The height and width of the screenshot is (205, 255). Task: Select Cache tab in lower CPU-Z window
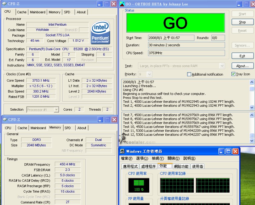(22, 128)
